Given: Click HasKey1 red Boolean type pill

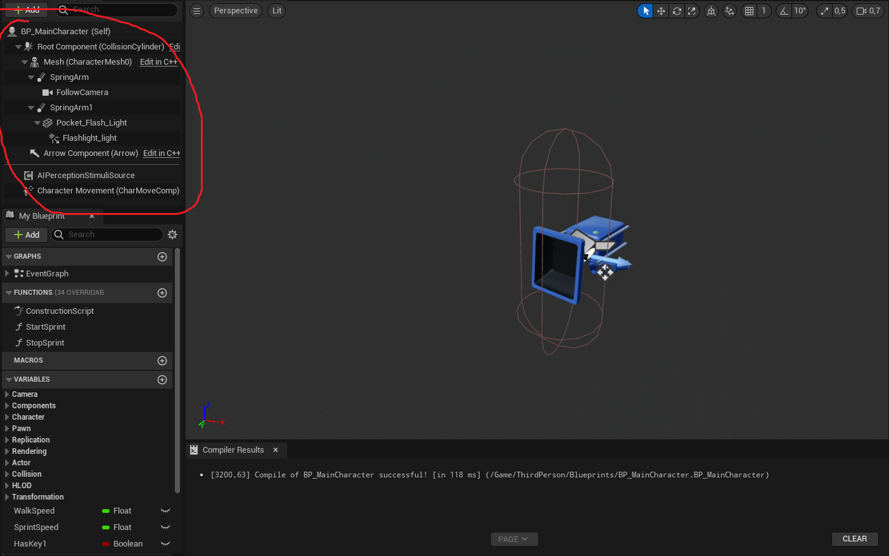Looking at the screenshot, I should [x=106, y=544].
